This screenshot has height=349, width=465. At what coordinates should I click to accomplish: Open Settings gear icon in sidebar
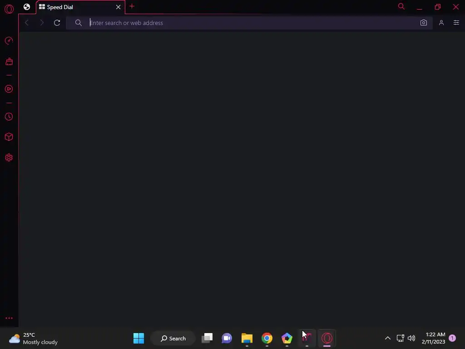click(9, 158)
